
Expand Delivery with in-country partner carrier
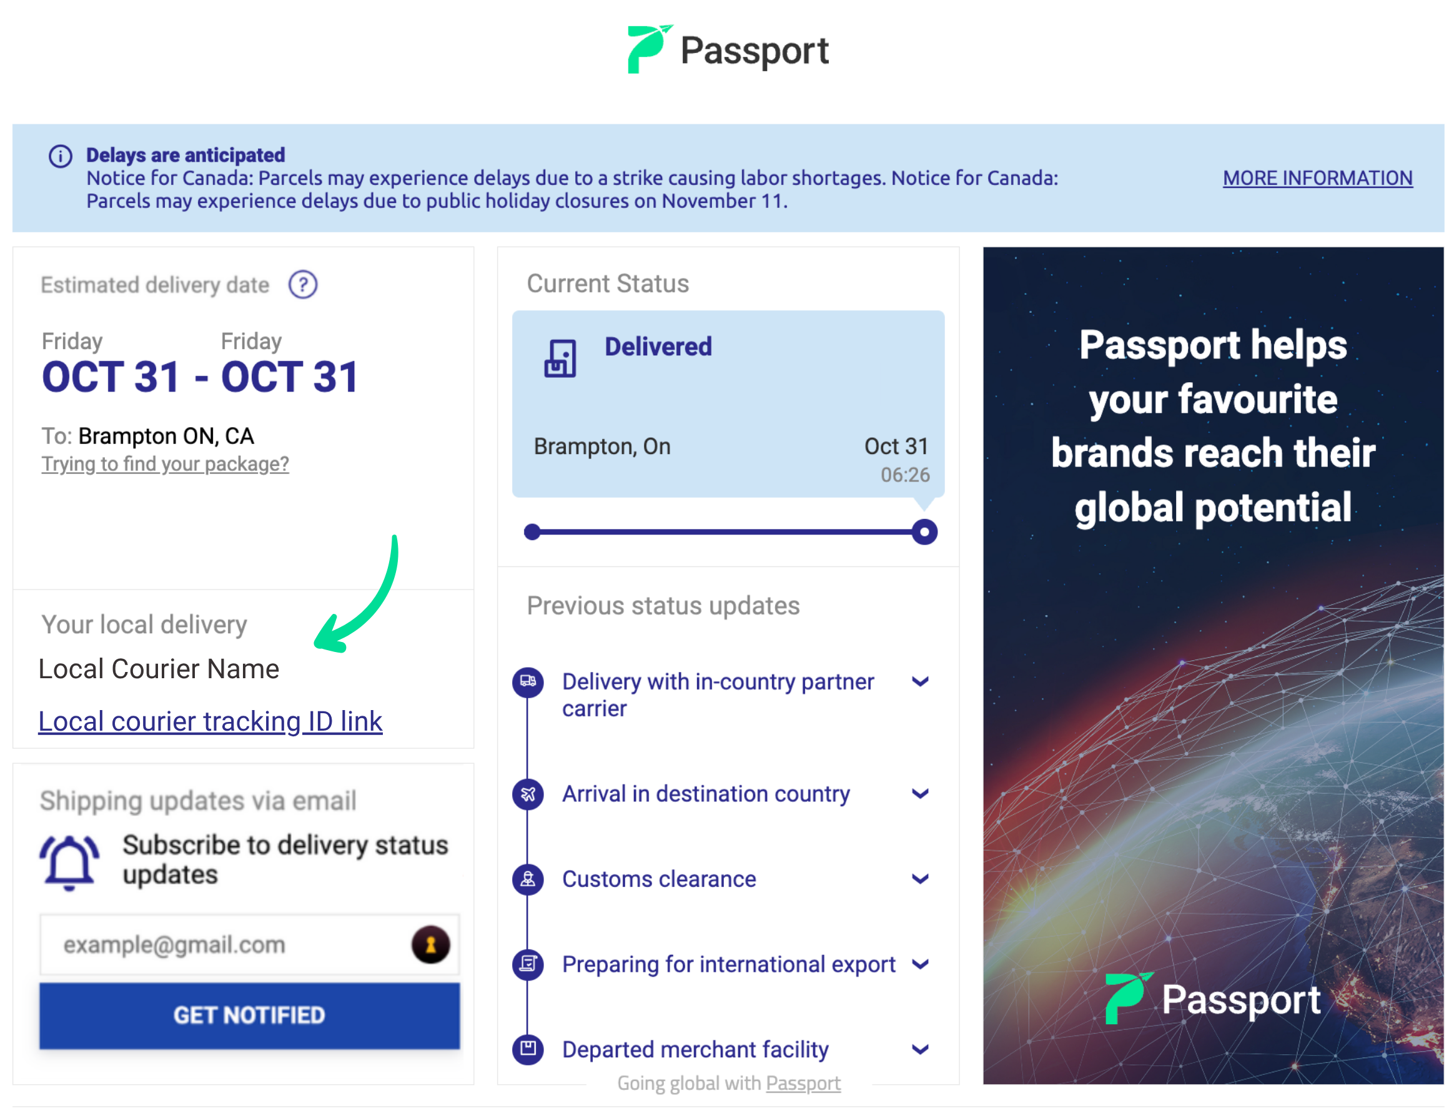tap(921, 681)
